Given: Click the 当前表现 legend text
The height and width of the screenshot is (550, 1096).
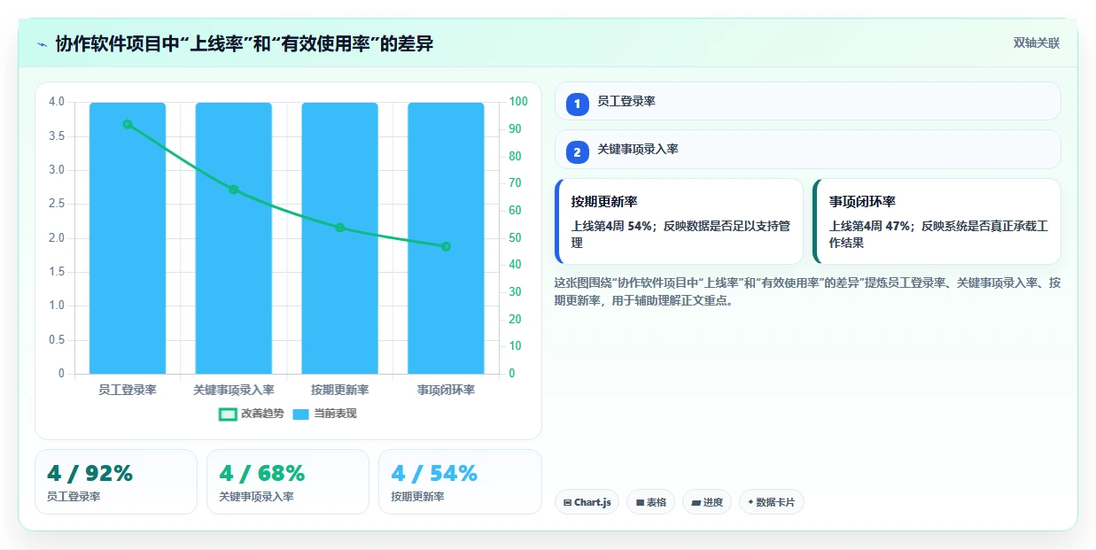Looking at the screenshot, I should point(335,414).
